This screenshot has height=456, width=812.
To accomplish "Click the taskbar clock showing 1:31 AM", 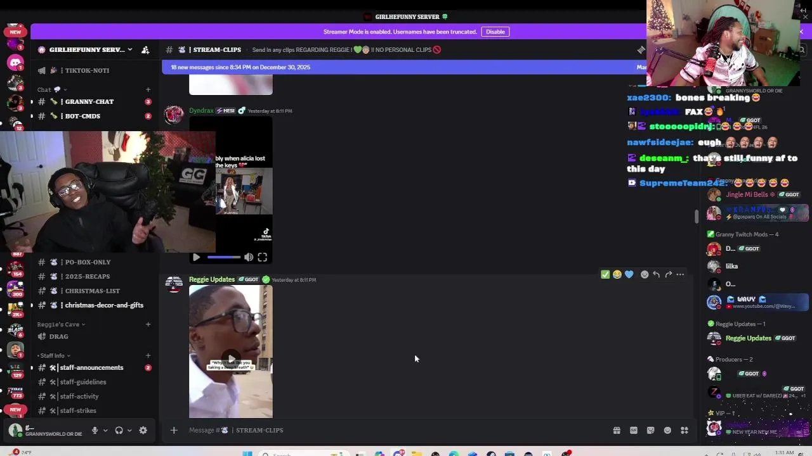I will (784, 453).
